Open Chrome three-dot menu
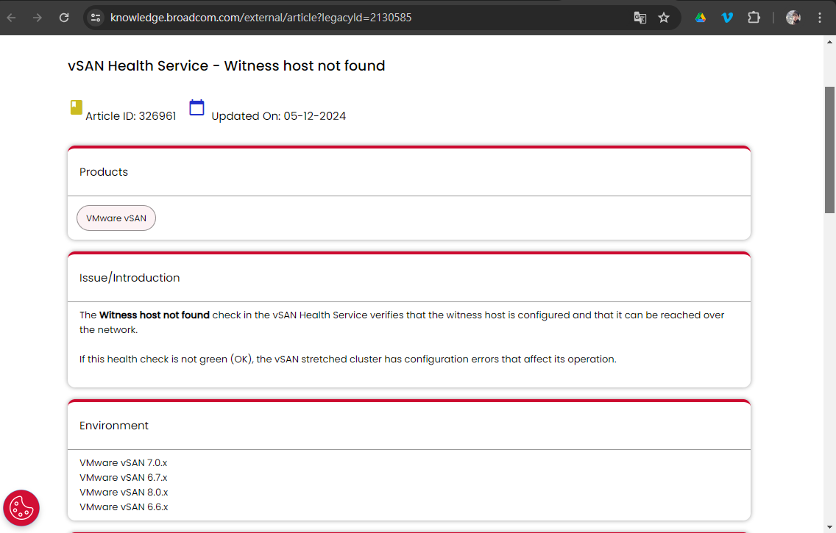 click(x=820, y=18)
